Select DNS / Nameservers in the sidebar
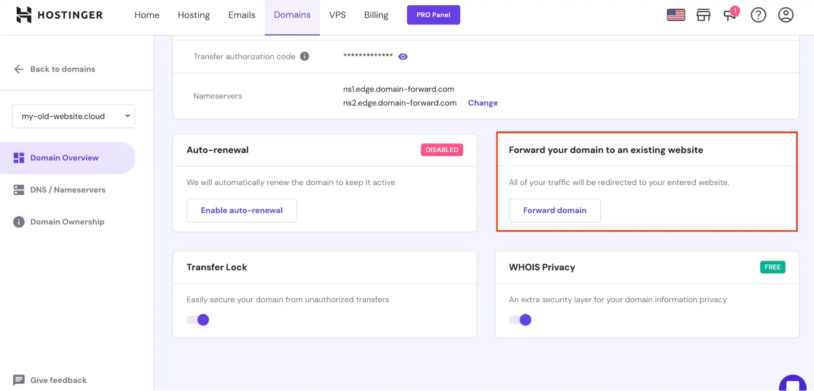 [x=67, y=190]
